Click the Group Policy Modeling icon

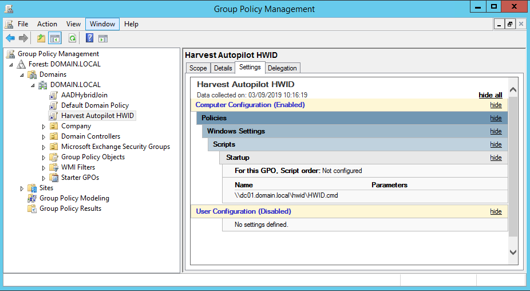point(32,198)
